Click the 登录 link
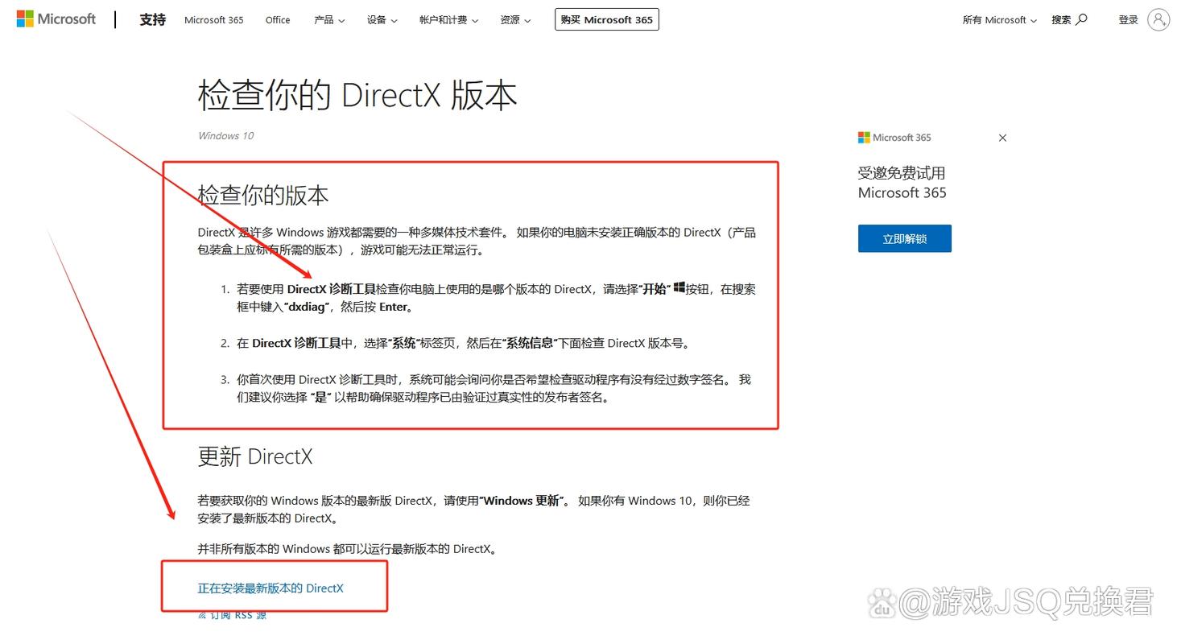This screenshot has width=1177, height=644. pos(1128,20)
